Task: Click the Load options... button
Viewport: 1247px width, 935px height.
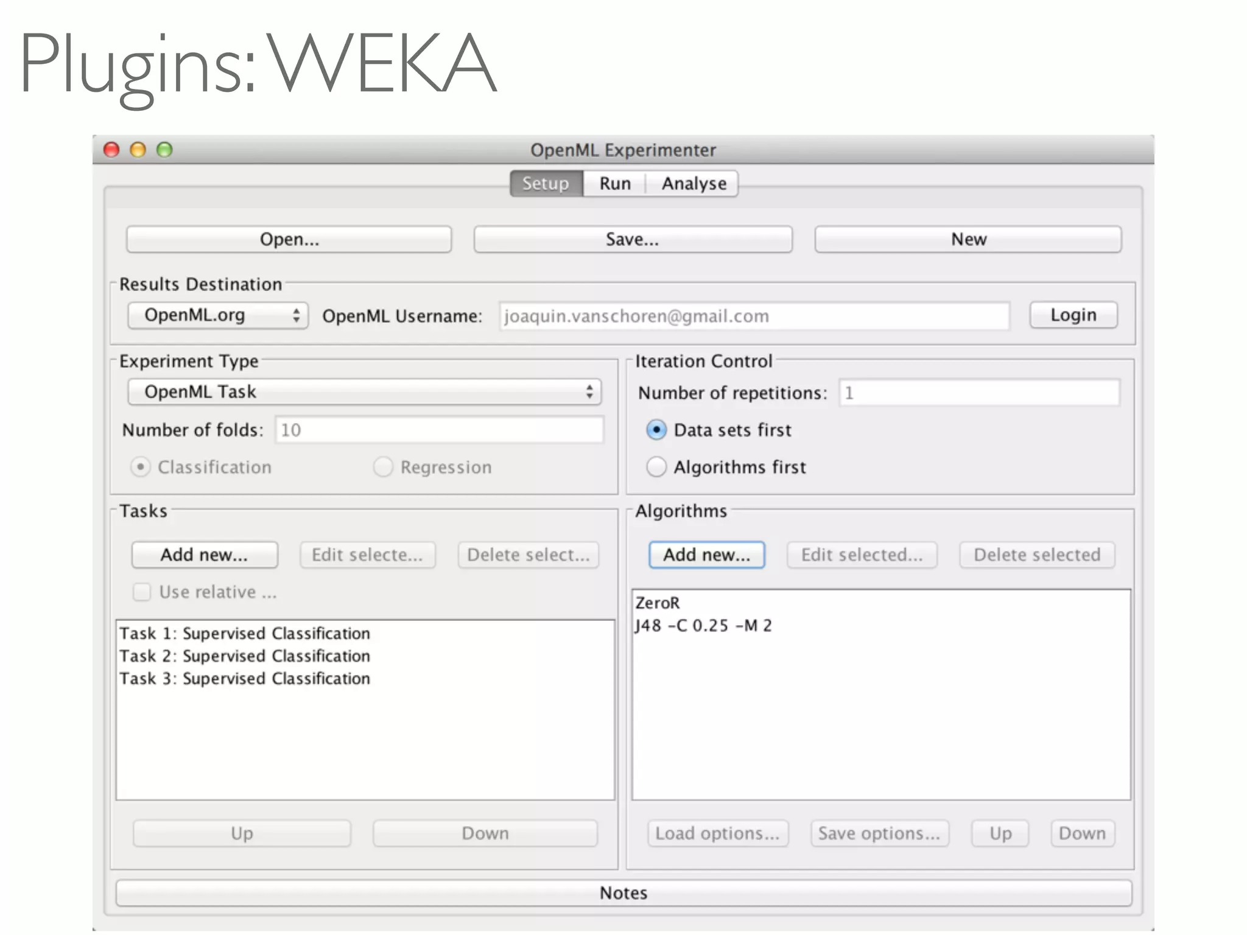Action: point(717,833)
